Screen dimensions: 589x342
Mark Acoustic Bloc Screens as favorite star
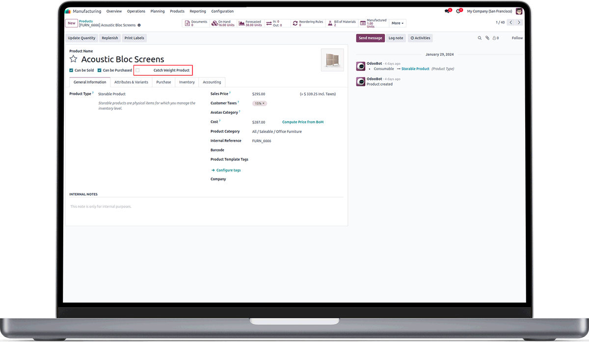[x=73, y=59]
